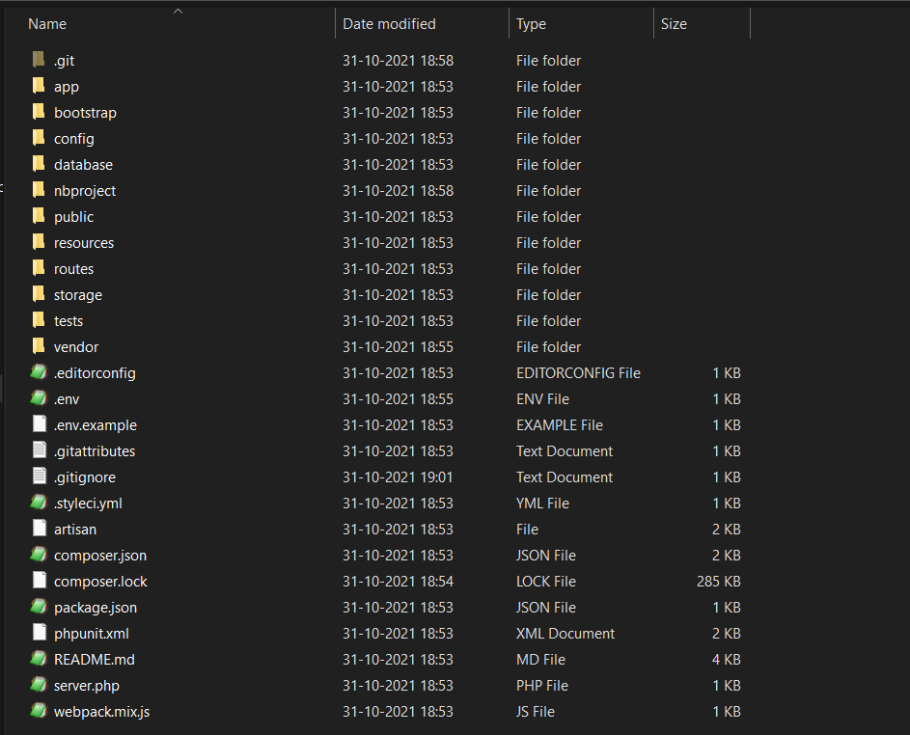Click the .gitattributes document icon

(40, 450)
